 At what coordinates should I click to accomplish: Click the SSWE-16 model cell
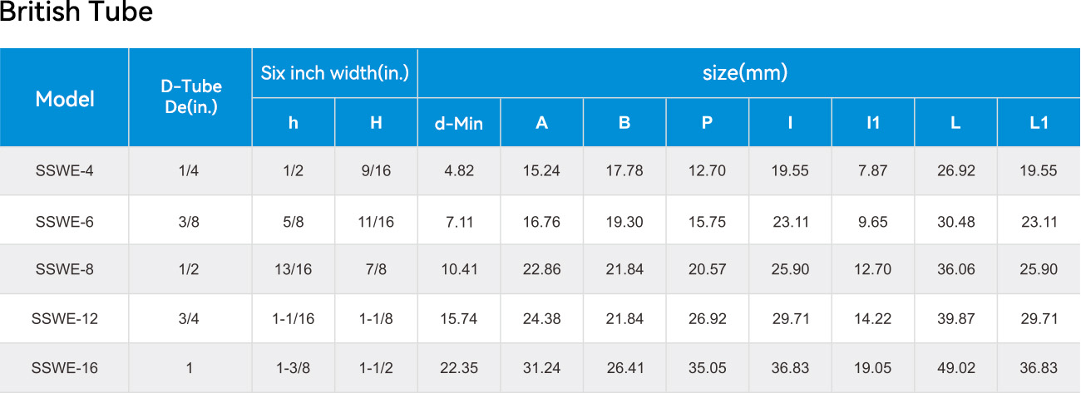tap(64, 367)
